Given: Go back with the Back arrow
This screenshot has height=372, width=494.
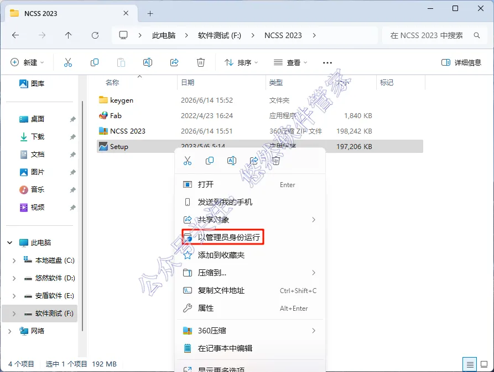Looking at the screenshot, I should coord(15,35).
